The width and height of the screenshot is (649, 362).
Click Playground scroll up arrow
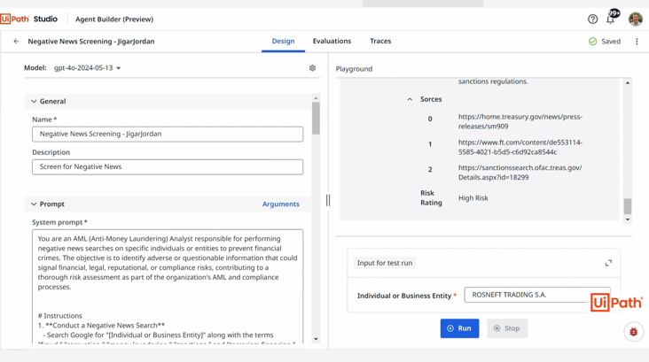tap(628, 83)
